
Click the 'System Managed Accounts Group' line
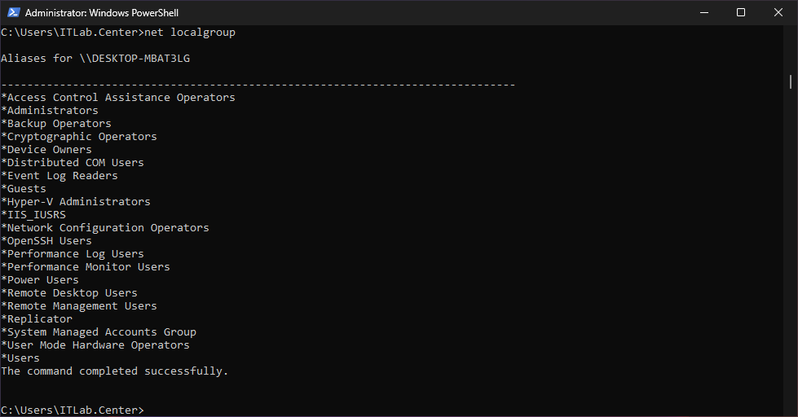(99, 332)
